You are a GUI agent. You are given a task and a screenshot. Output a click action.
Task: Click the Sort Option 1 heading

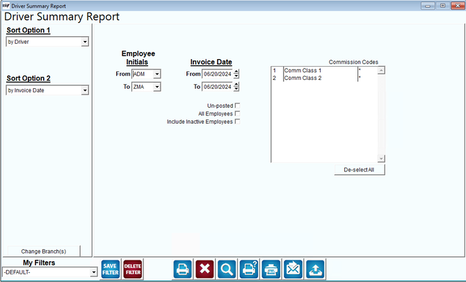click(29, 31)
